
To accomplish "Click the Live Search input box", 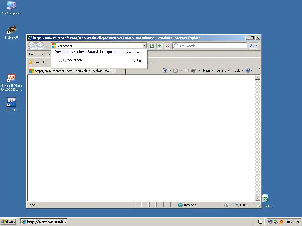I will pyautogui.click(x=210, y=46).
